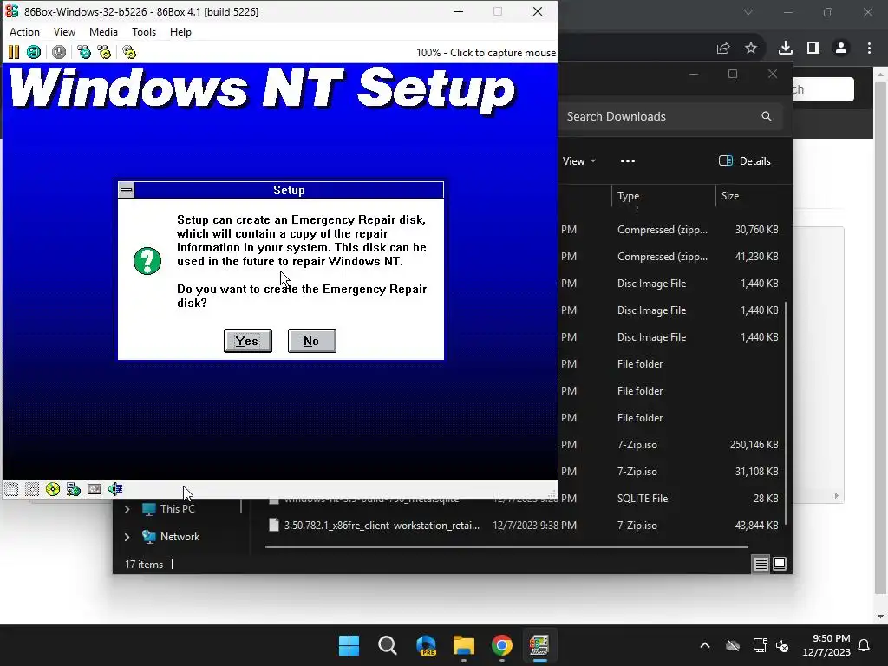888x666 pixels.
Task: Send Ctrl+Alt+Del via 86Box toolbar icon
Action: (84, 52)
